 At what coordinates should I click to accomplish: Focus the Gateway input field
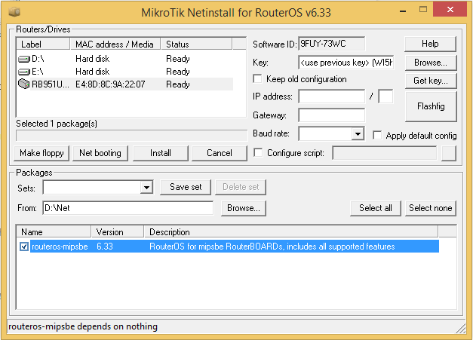(x=331, y=115)
